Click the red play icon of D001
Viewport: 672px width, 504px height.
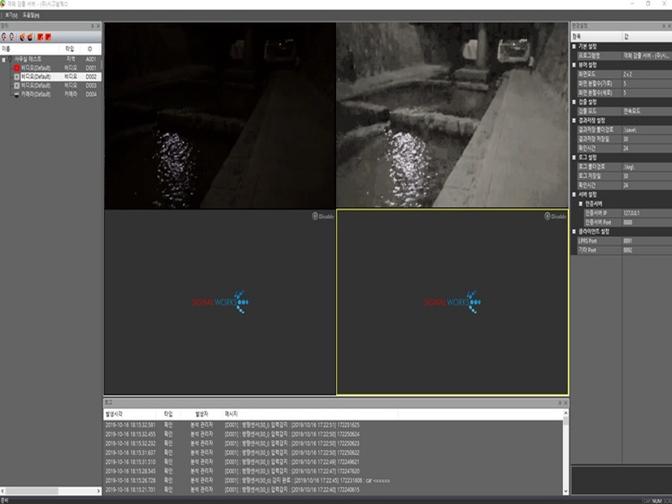click(x=17, y=68)
